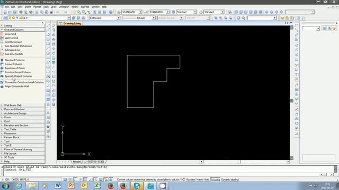Insert a Standard Column

[x=14, y=60]
